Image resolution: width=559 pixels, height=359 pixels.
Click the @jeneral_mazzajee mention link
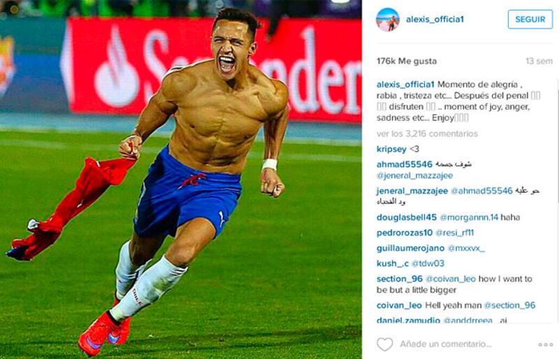tap(414, 175)
